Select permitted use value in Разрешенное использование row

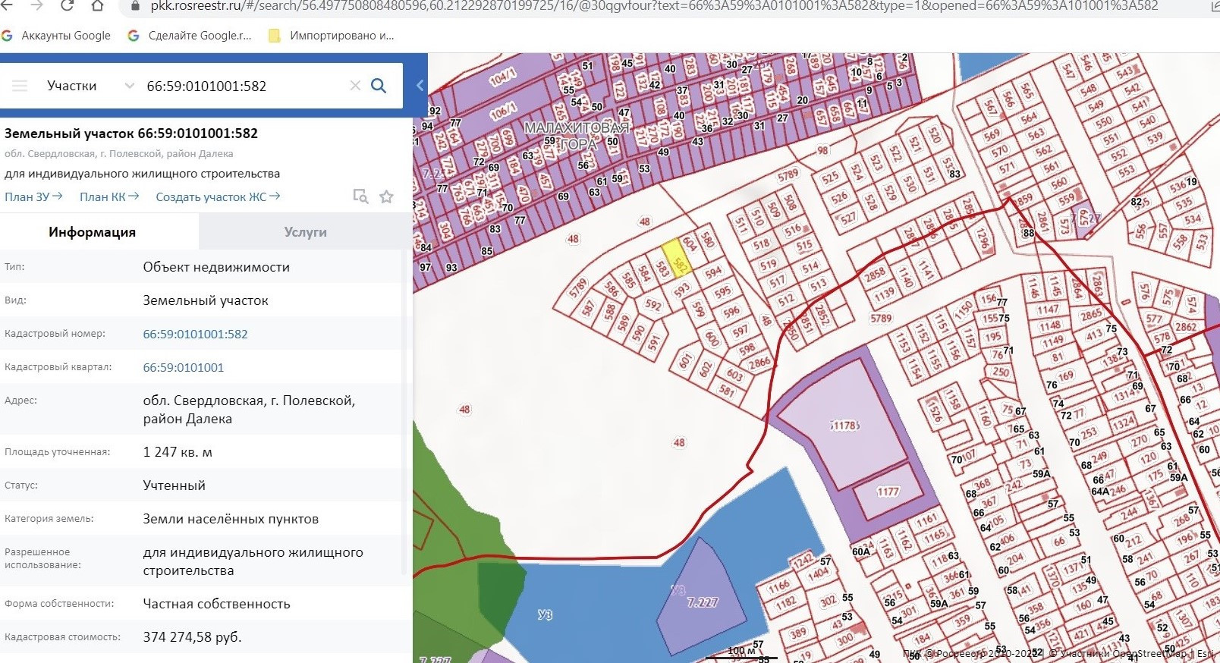point(253,561)
